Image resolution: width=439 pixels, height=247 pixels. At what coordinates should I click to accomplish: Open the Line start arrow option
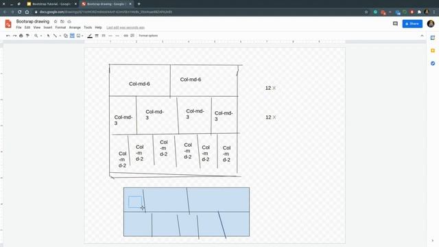110,36
